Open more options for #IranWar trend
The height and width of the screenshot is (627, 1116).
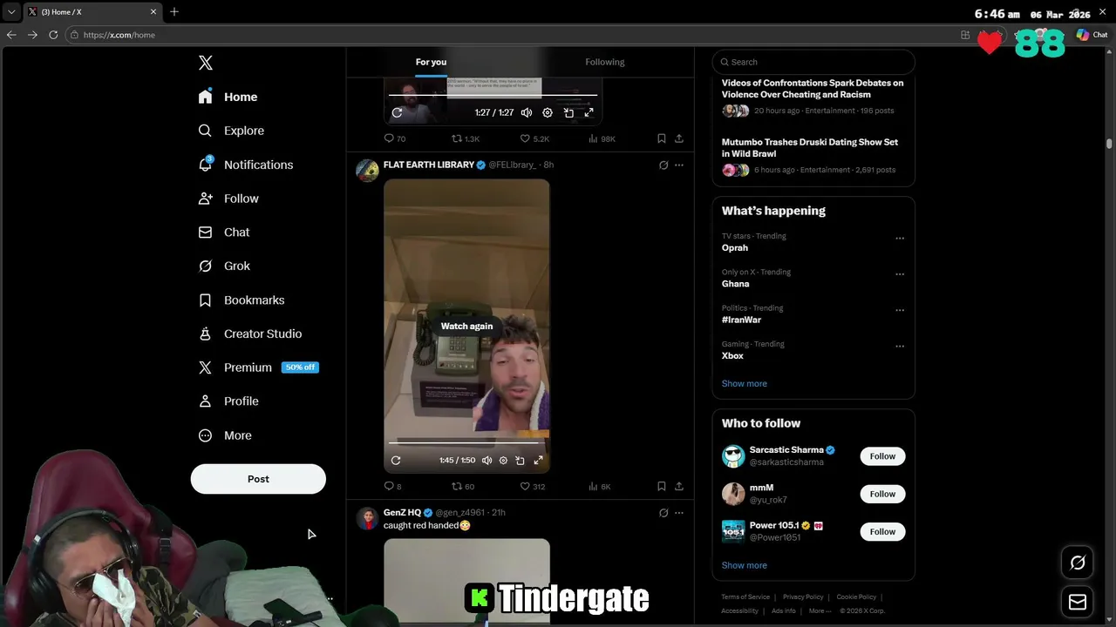tap(900, 310)
